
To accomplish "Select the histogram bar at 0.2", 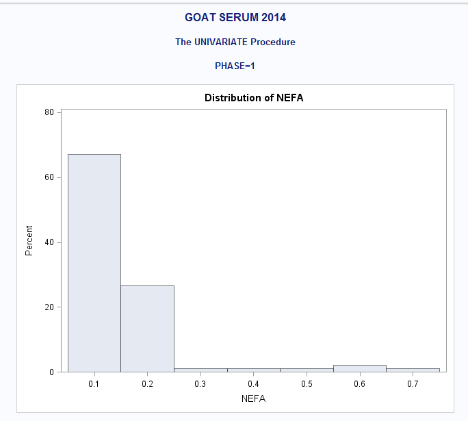I will coord(148,329).
